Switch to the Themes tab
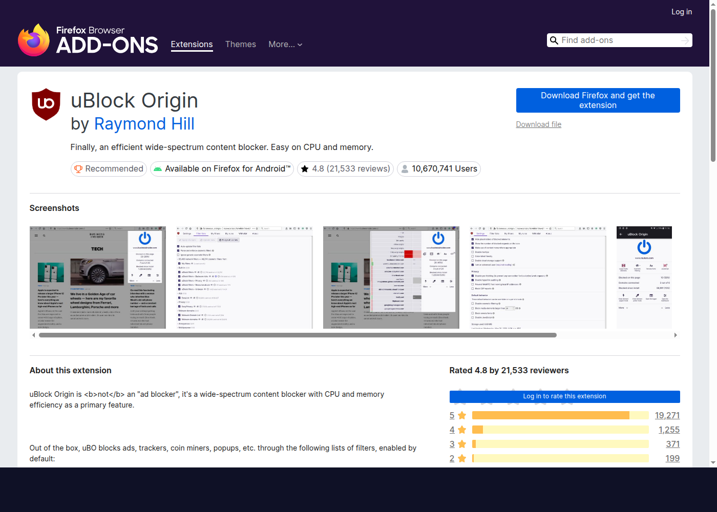The width and height of the screenshot is (717, 512). click(x=241, y=45)
